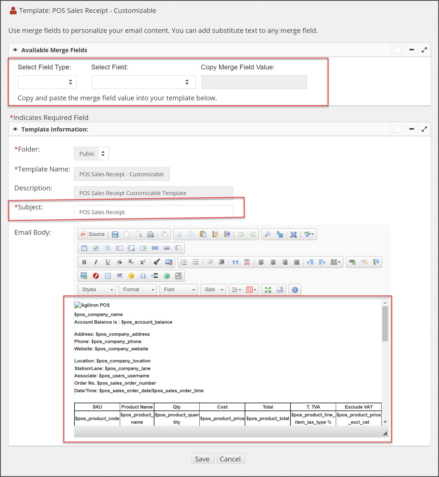Insert a hyperlink with Link icon
This screenshot has width=439, height=477.
tap(352, 262)
